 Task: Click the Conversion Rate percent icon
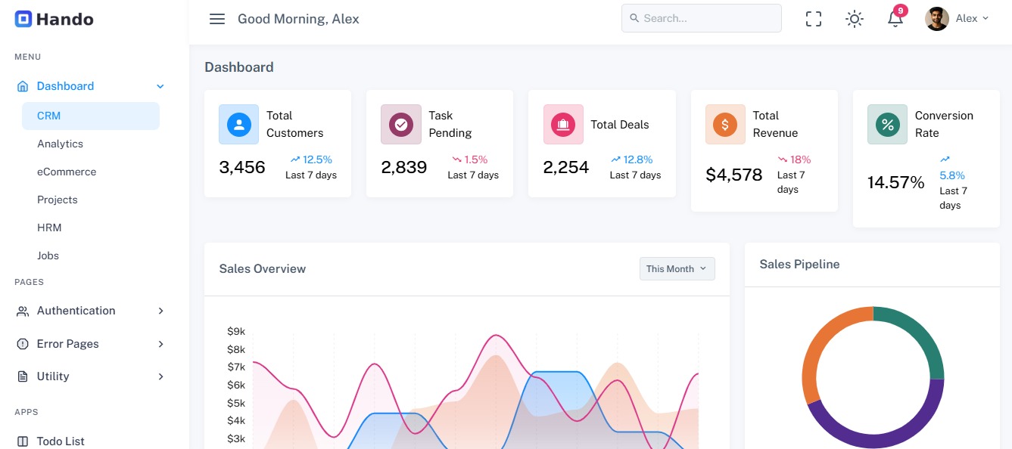(x=887, y=125)
